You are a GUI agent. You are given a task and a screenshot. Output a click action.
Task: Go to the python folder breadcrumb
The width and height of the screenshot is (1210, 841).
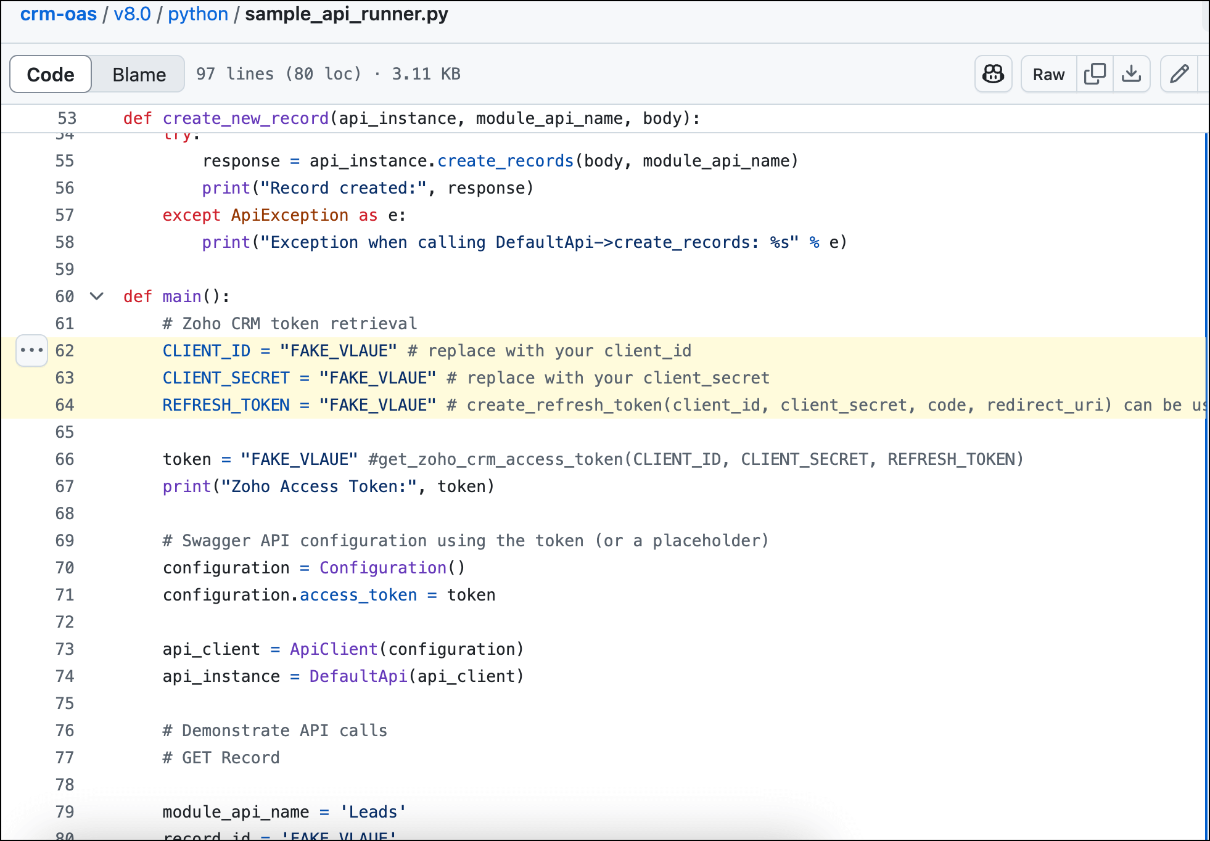(x=198, y=14)
